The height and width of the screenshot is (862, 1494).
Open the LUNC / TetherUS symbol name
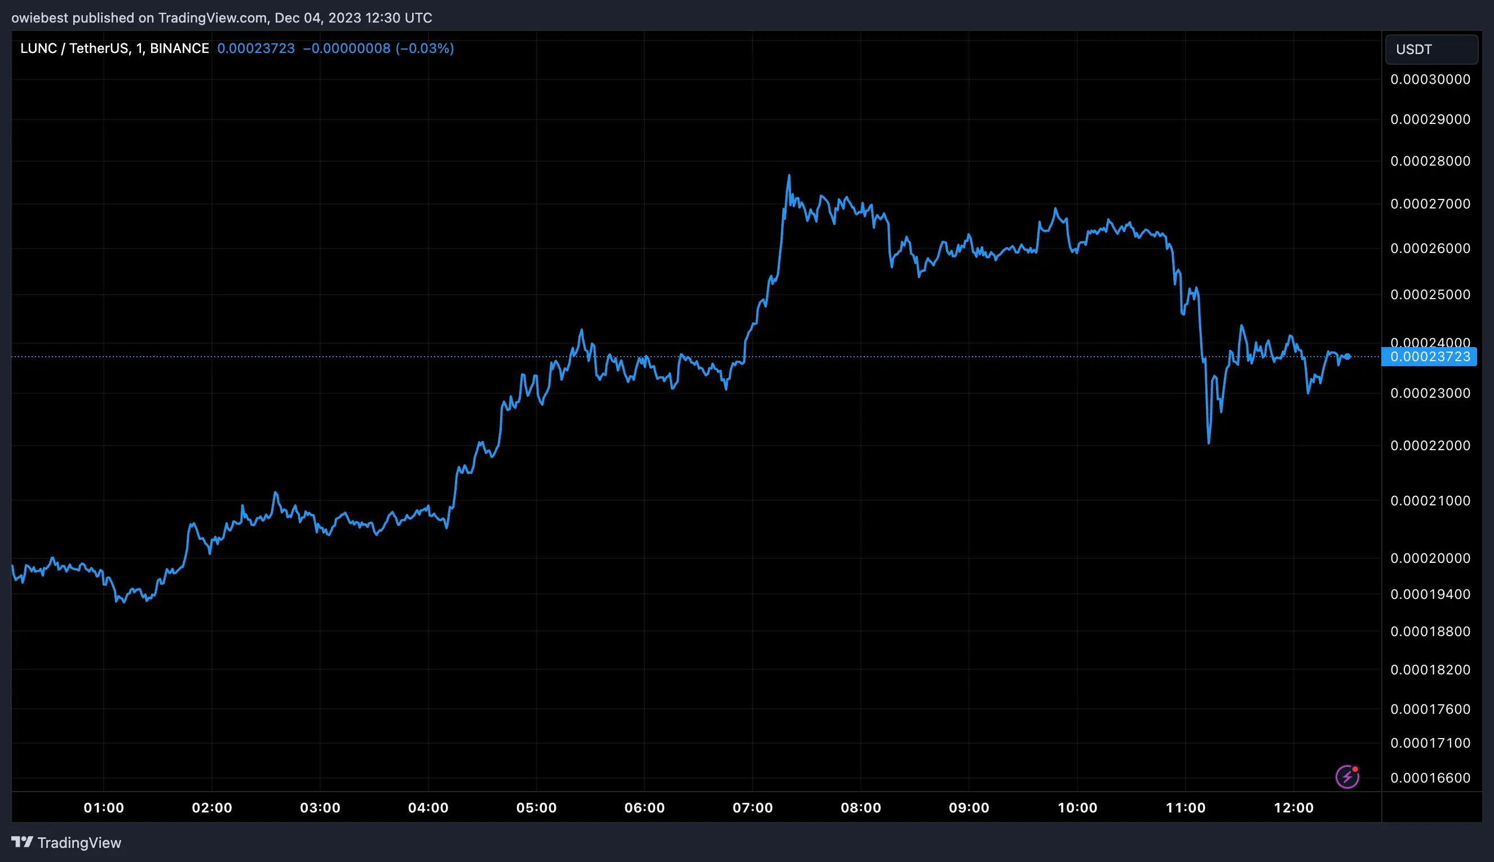(x=82, y=48)
